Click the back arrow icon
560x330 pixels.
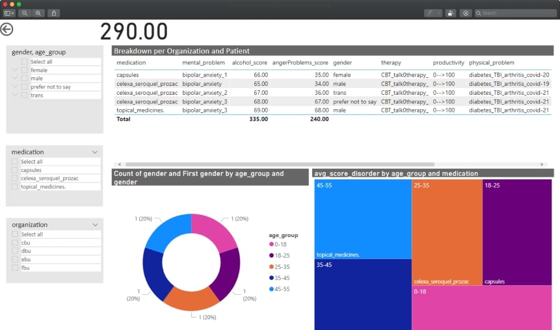click(x=7, y=29)
